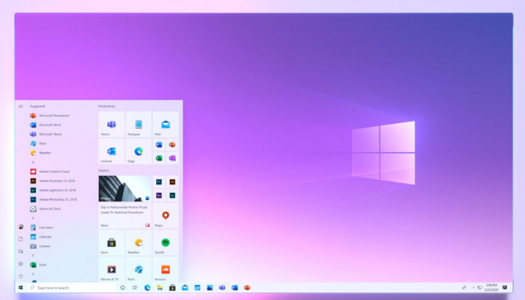Open the small Excel tile in the Office folder

(159, 158)
